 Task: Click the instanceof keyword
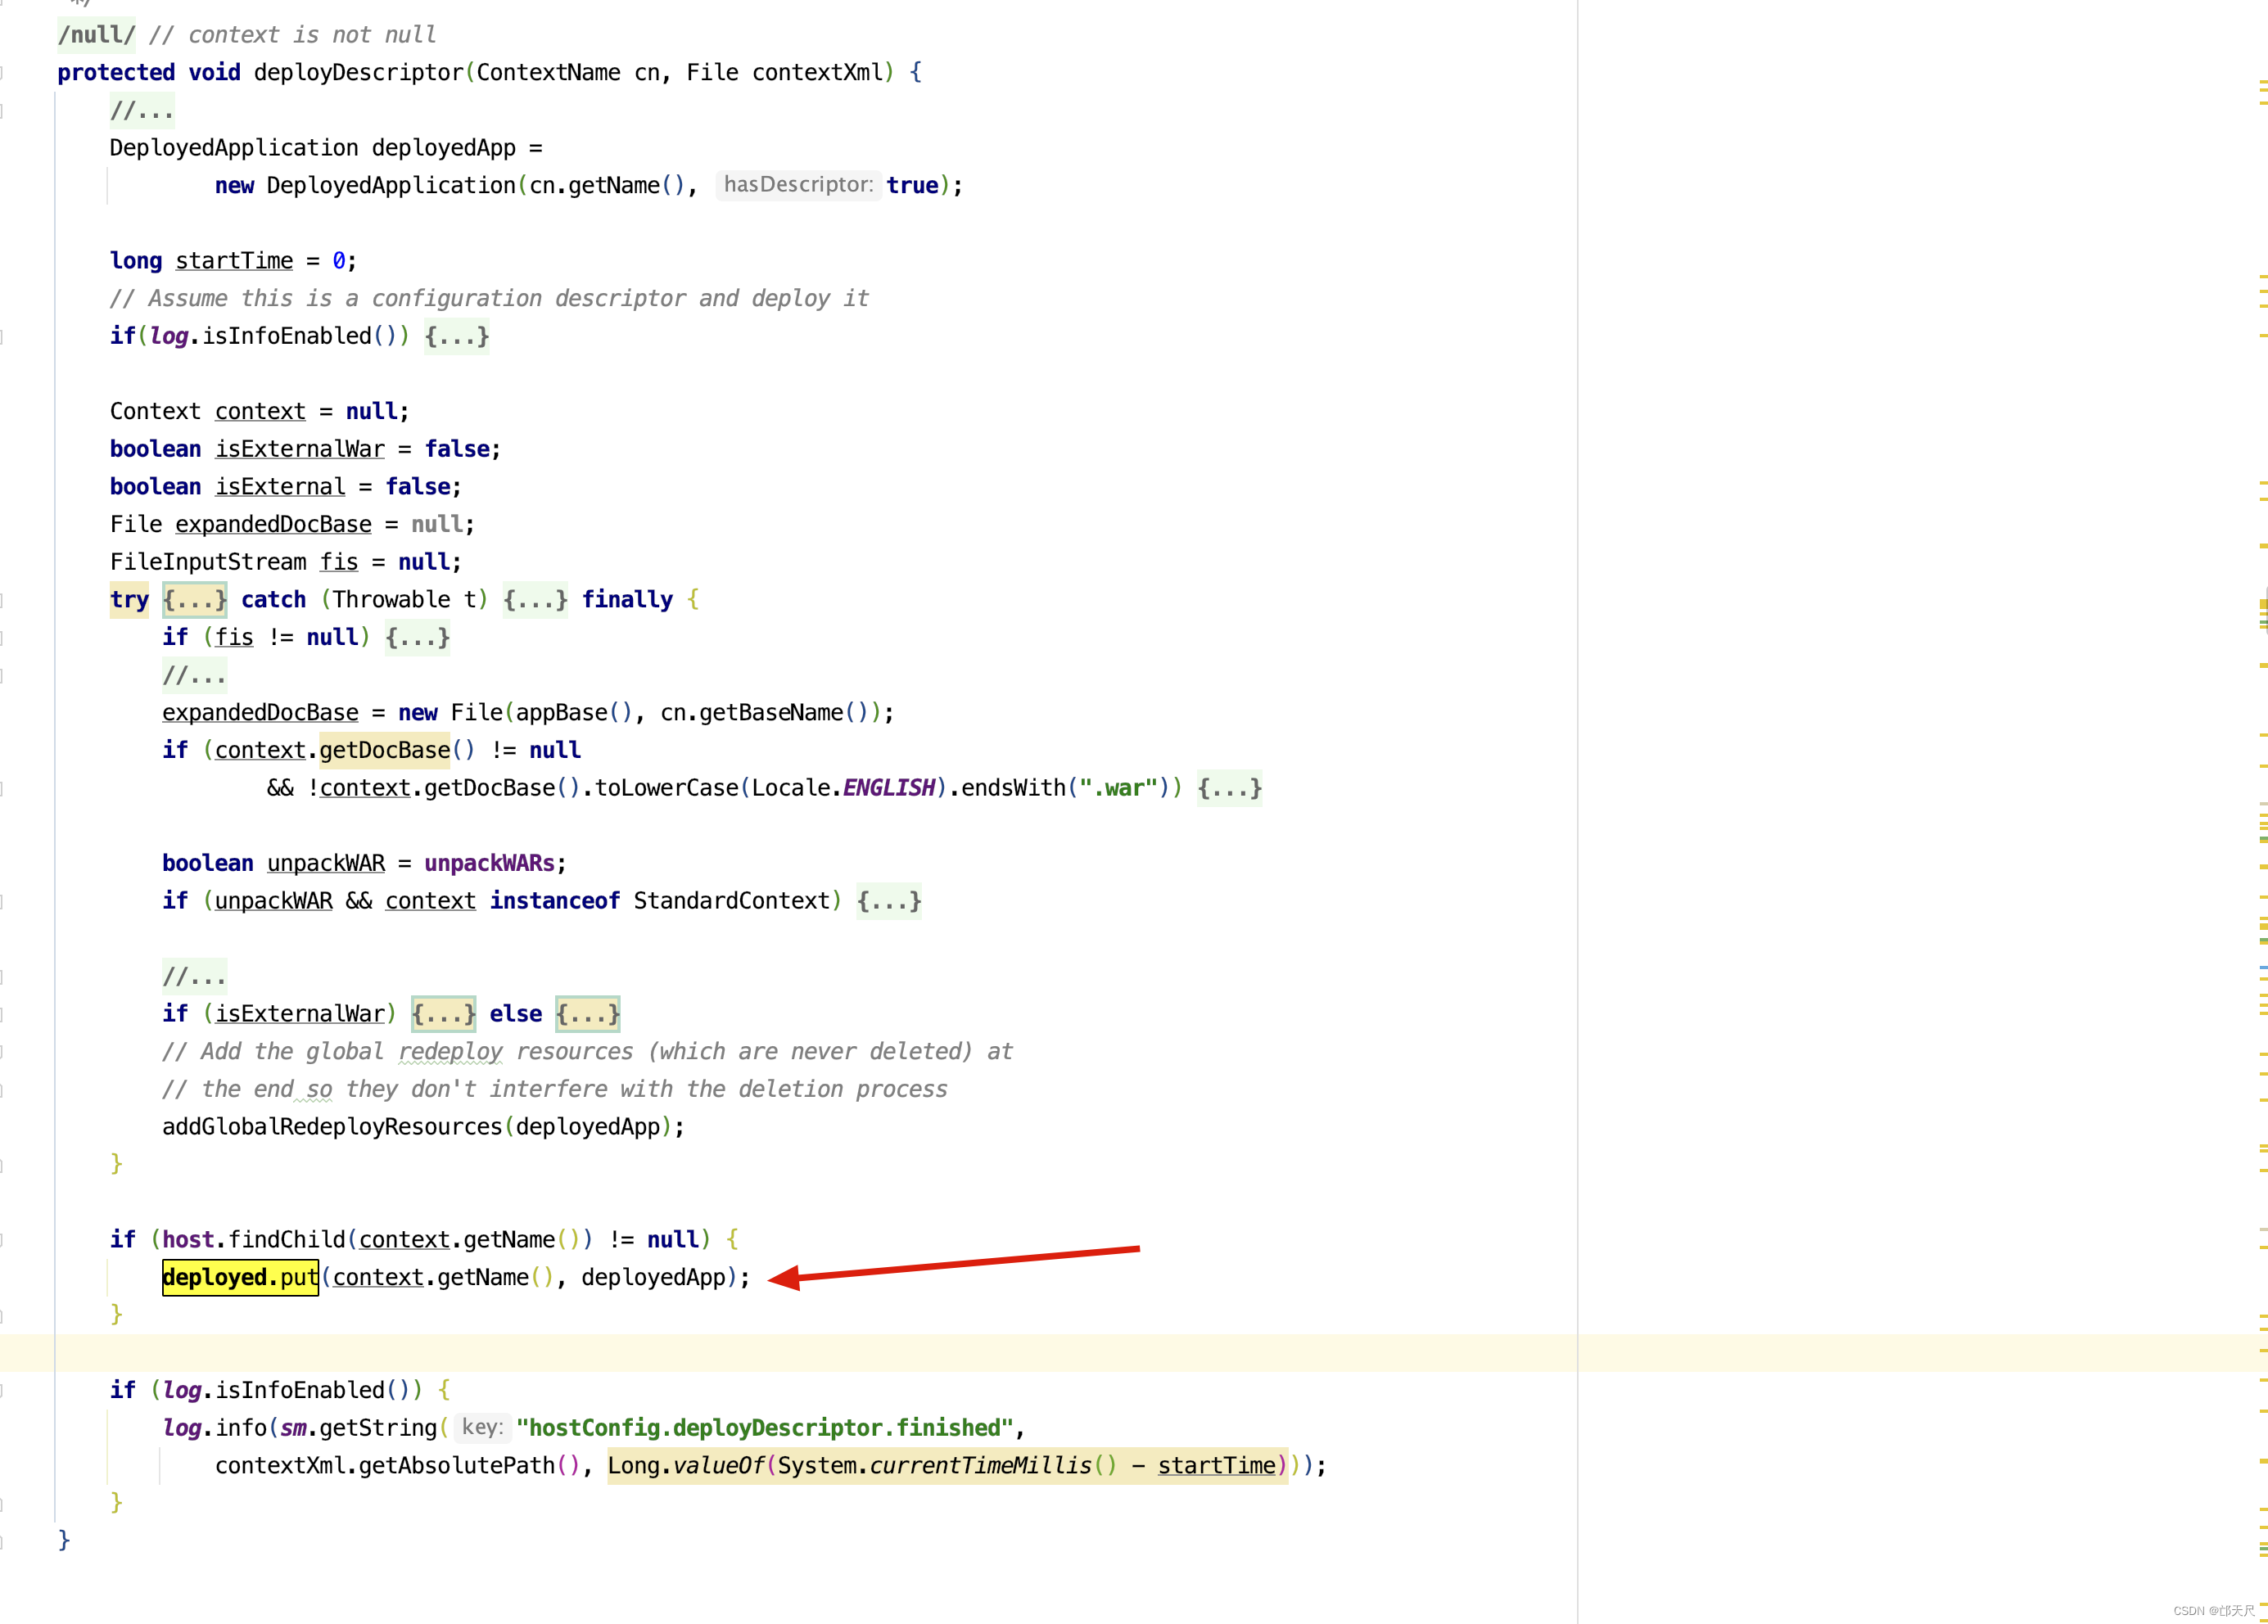554,901
